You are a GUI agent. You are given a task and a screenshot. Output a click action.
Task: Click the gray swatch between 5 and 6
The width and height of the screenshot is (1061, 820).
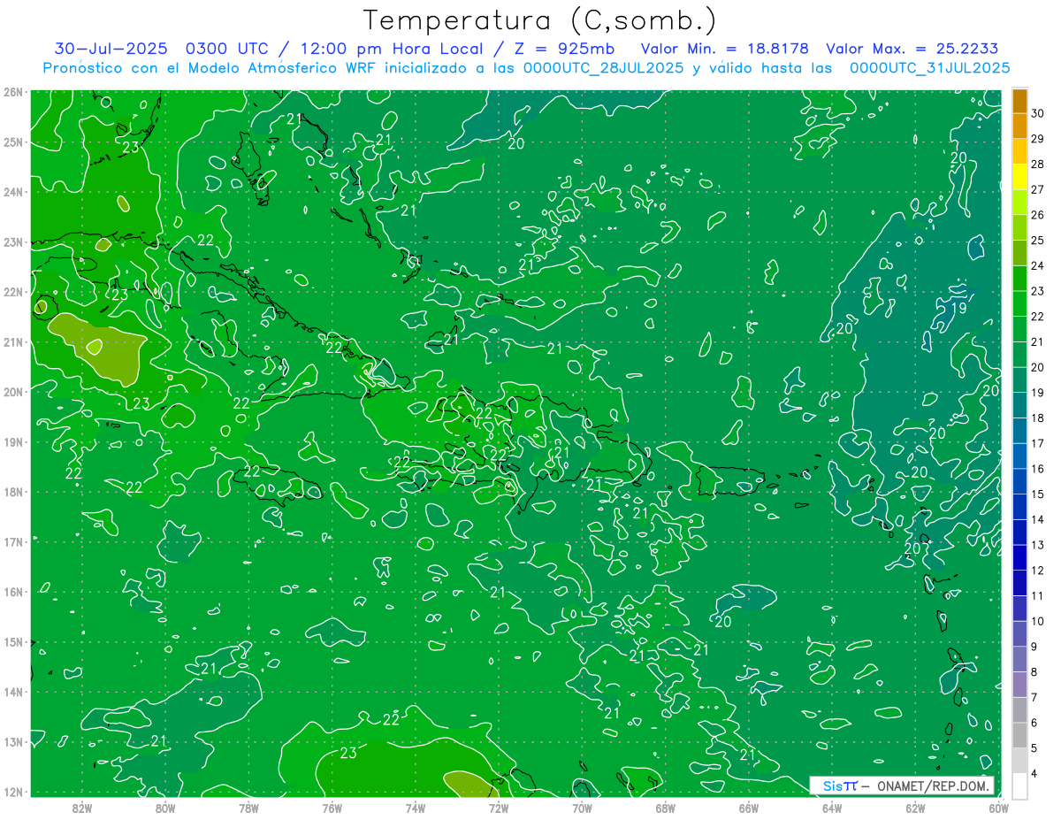point(1019,735)
